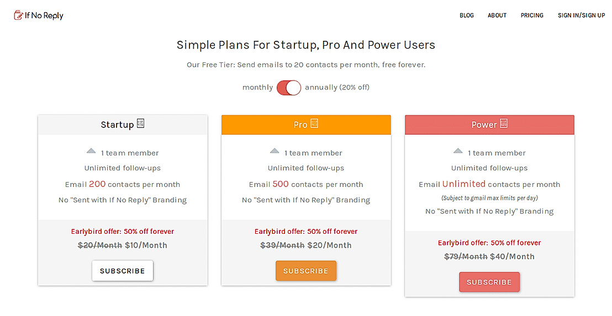The width and height of the screenshot is (612, 316).
Task: Click the team member icon in Startup plan
Action: point(91,151)
